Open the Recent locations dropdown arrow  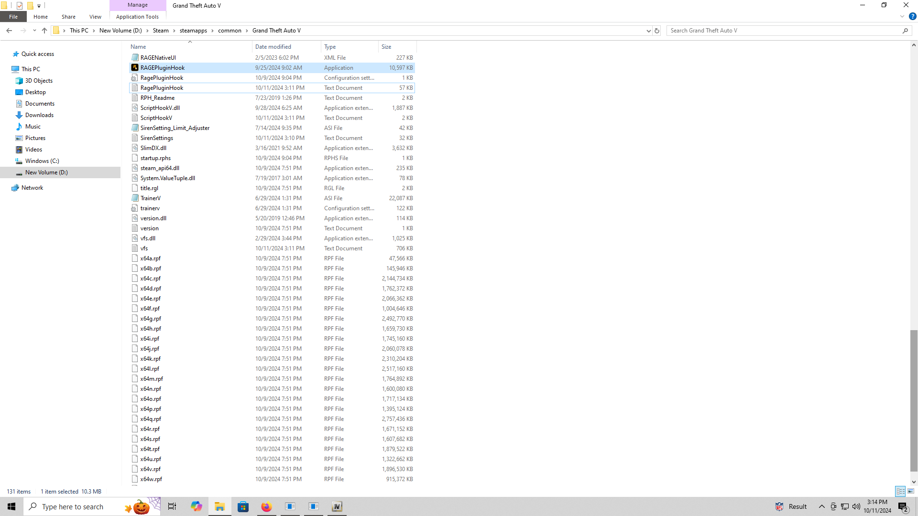34,31
